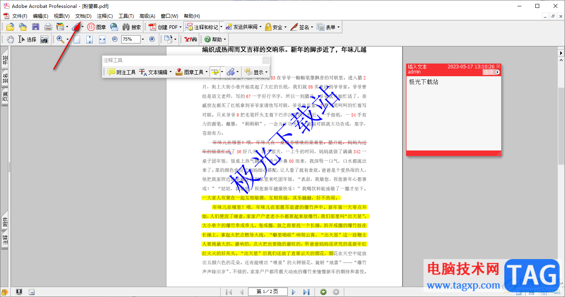The image size is (565, 297).
Task: Click the zoom percentage field showing 75%
Action: (130, 39)
